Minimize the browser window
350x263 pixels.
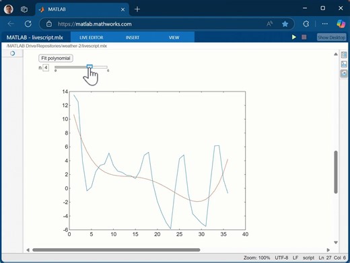pos(305,8)
